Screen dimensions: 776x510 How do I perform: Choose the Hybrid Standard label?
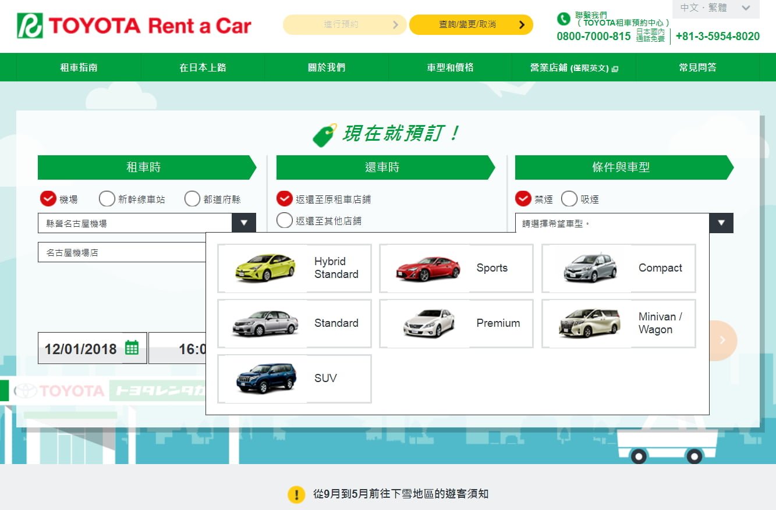336,268
